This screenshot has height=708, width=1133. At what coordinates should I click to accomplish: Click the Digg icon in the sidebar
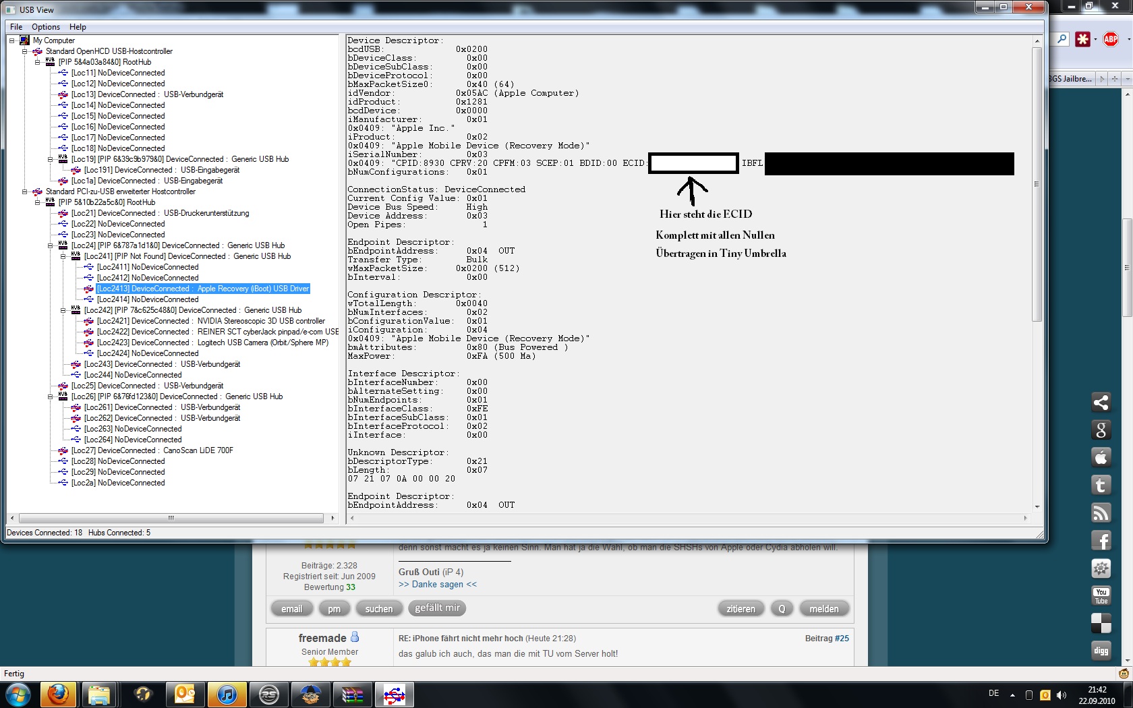[x=1101, y=651]
